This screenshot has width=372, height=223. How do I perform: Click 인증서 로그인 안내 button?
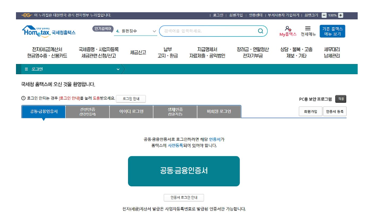click(184, 197)
